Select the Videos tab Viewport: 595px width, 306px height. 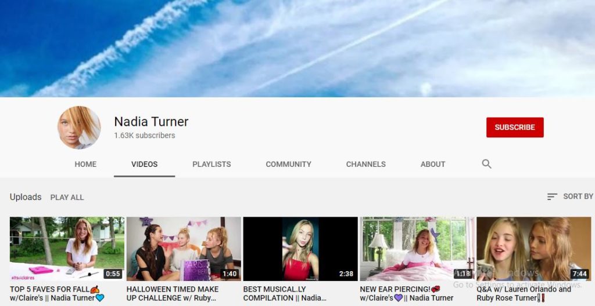click(144, 165)
